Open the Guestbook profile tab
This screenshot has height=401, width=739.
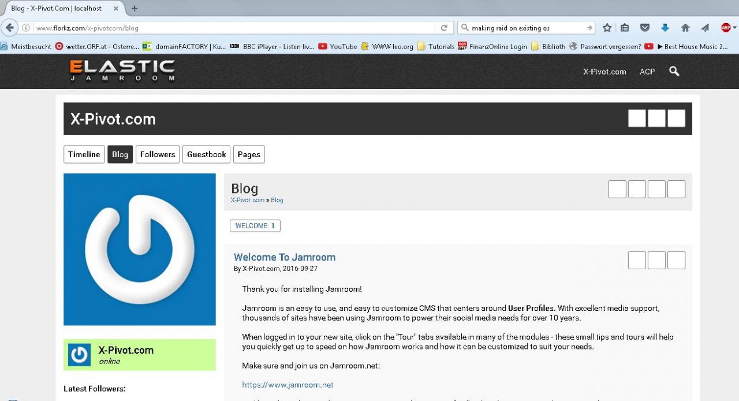(207, 154)
